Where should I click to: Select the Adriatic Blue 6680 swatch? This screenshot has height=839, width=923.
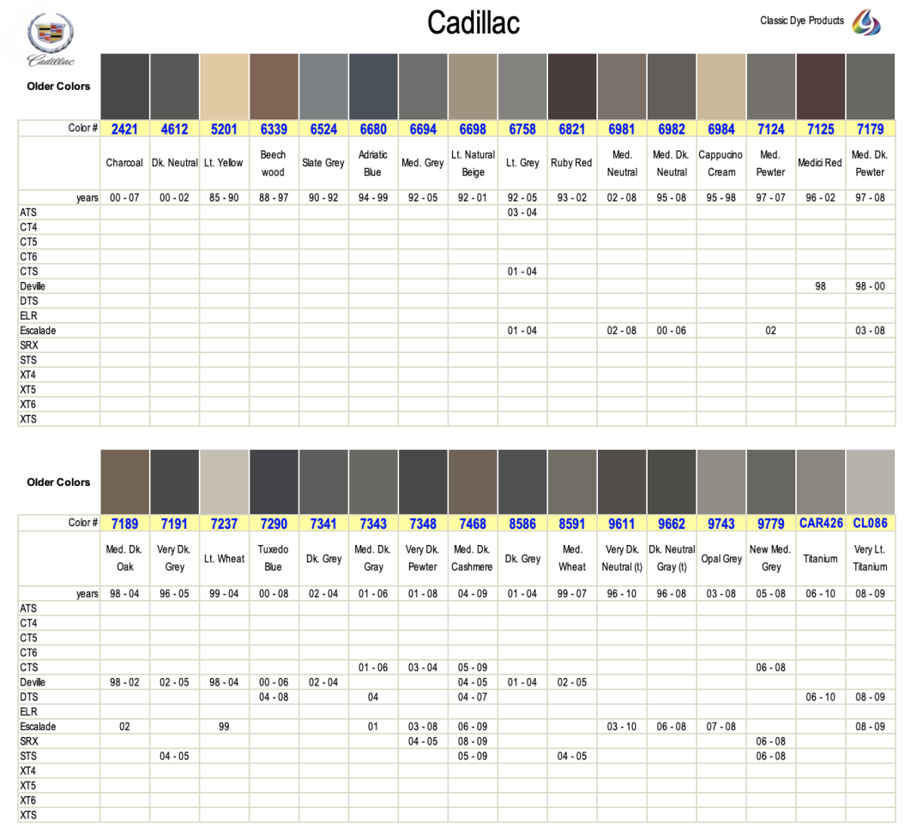point(373,87)
